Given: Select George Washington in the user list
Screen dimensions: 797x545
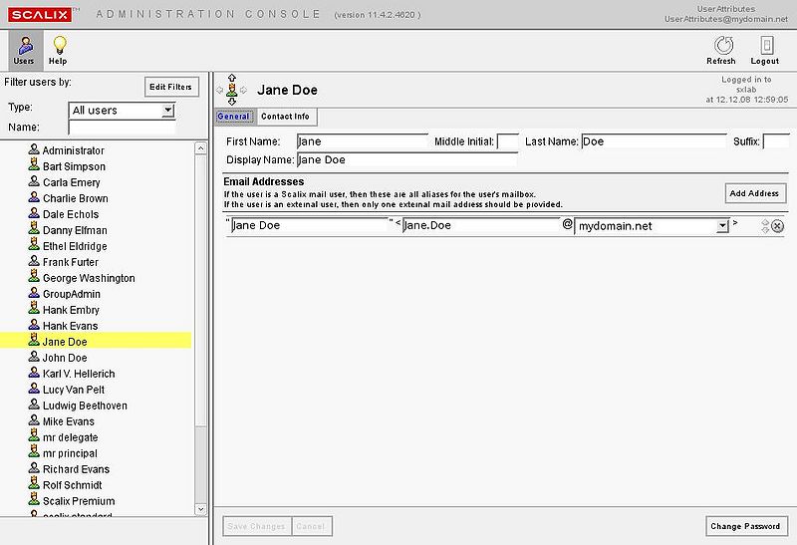Looking at the screenshot, I should coord(89,278).
